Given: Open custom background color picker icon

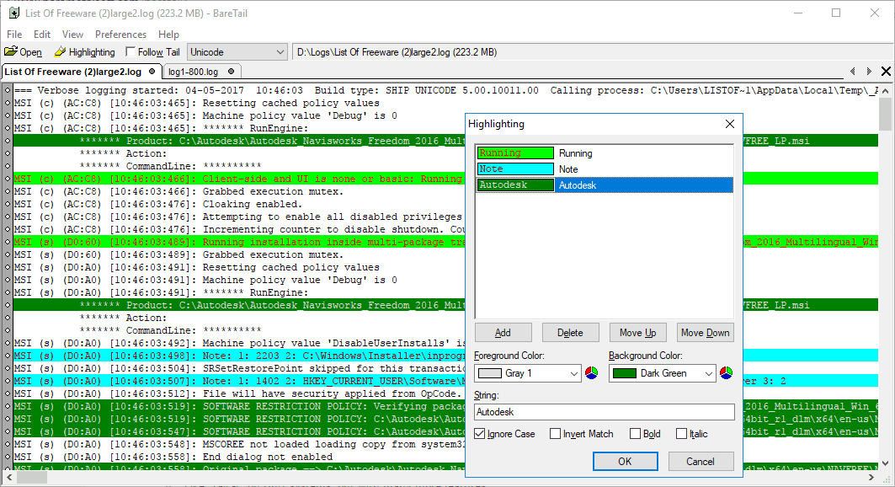Looking at the screenshot, I should (x=726, y=373).
